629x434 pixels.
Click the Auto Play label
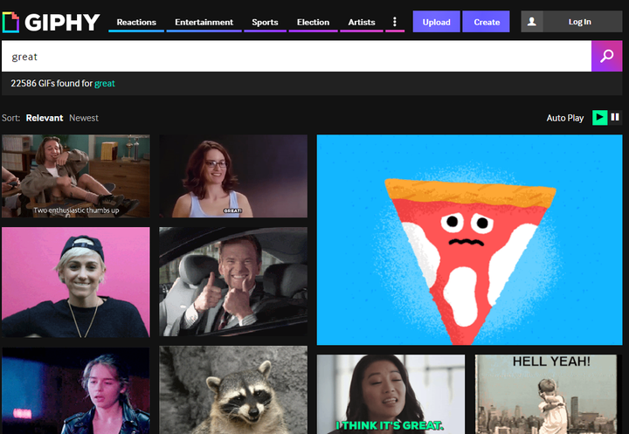click(x=565, y=118)
